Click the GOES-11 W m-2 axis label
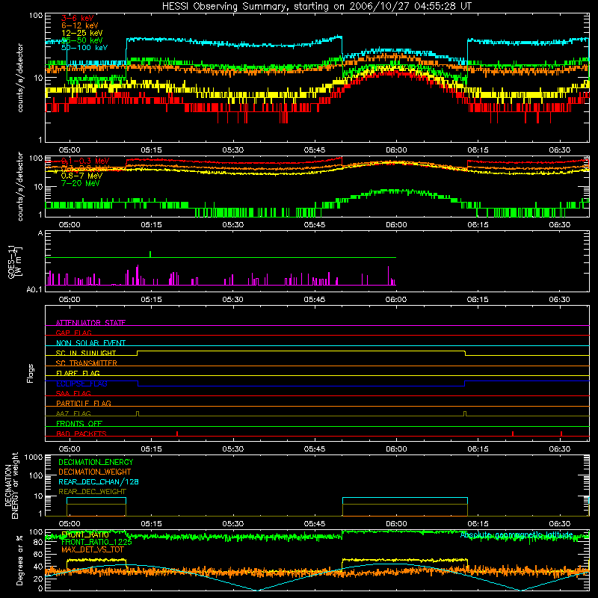This screenshot has width=598, height=598. [x=15, y=262]
